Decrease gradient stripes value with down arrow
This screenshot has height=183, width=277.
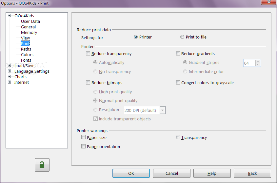(x=258, y=65)
